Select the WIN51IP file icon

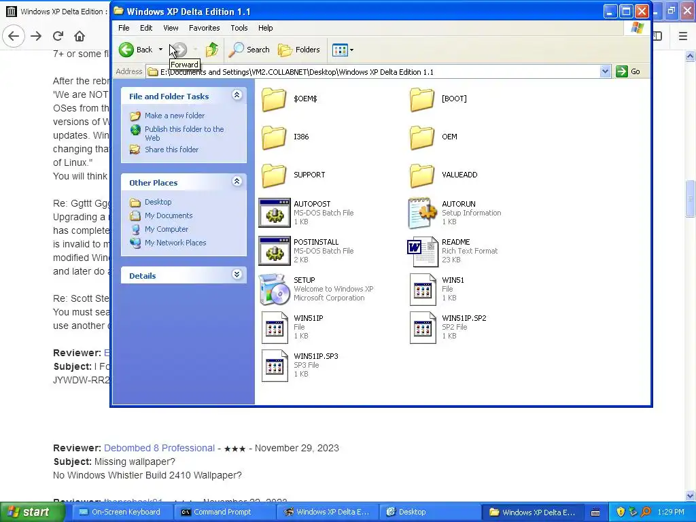coord(275,328)
